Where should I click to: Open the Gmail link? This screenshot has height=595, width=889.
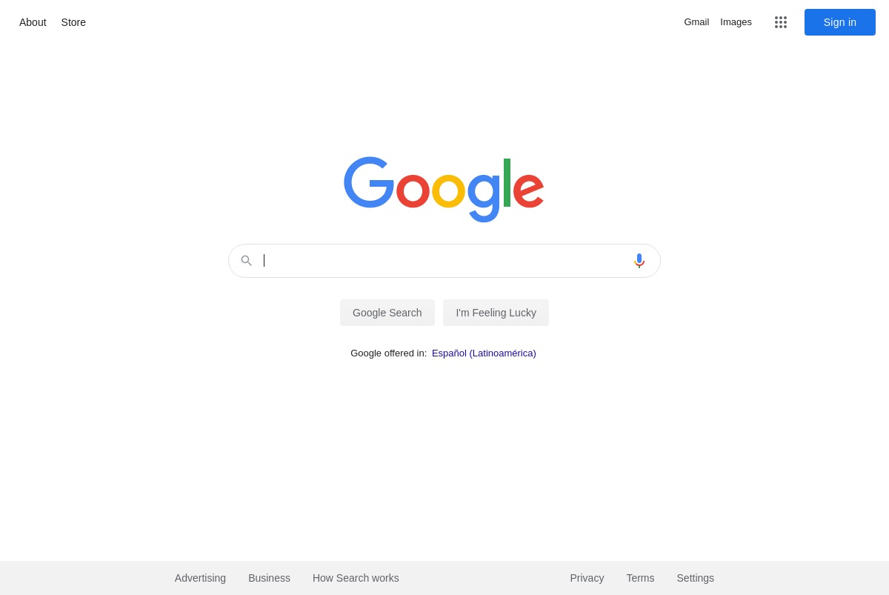[696, 22]
